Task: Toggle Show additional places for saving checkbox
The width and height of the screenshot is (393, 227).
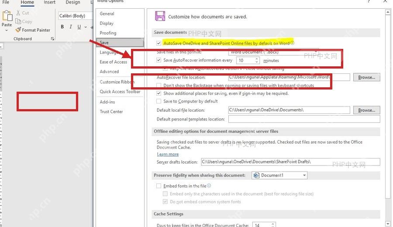Action: 159,93
